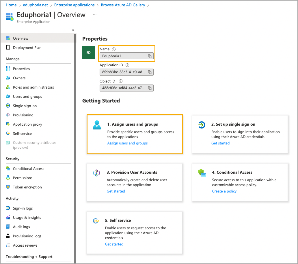Click the Self-service key icon in sidebar
This screenshot has height=264, width=298.
(x=8, y=133)
